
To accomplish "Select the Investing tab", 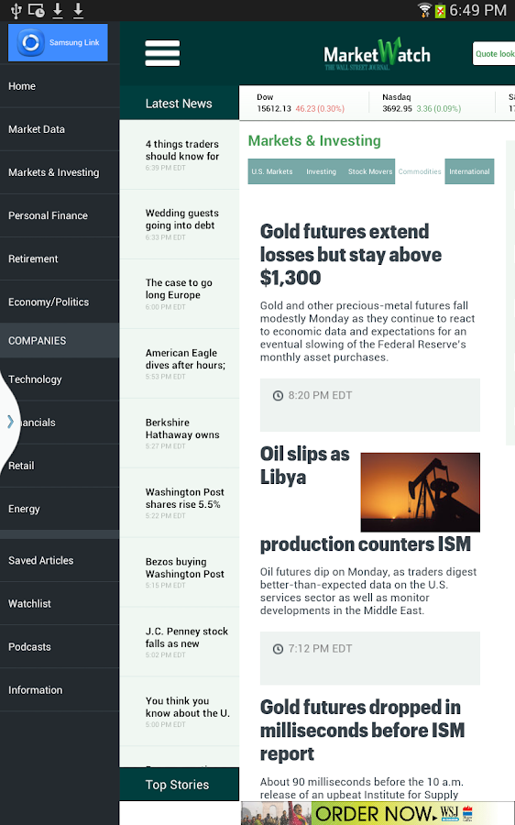I will pyautogui.click(x=321, y=171).
